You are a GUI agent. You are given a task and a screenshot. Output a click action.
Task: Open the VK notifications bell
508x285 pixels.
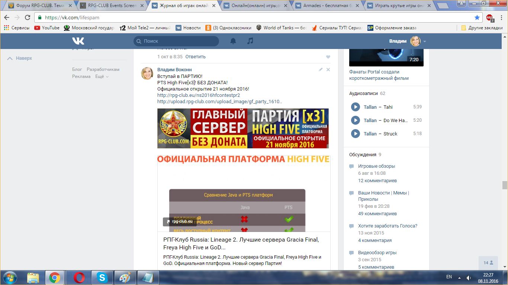(x=233, y=41)
